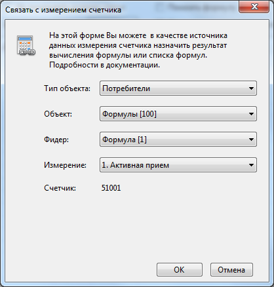274x287 pixels.
Task: Click the Измерение label
Action: coord(65,165)
